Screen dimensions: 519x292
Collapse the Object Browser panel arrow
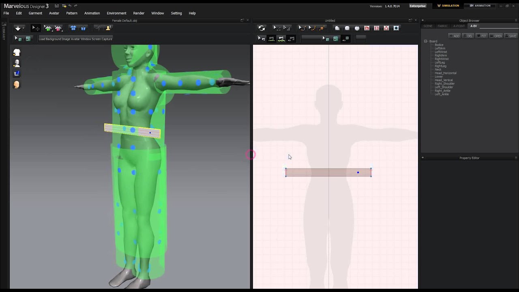point(422,20)
